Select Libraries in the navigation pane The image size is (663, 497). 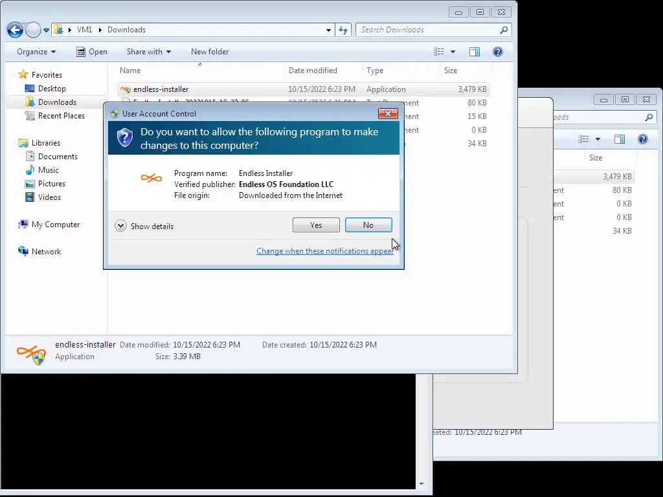tap(39, 143)
